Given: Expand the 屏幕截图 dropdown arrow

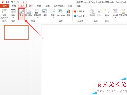Looking at the screenshot, I should point(38,18).
